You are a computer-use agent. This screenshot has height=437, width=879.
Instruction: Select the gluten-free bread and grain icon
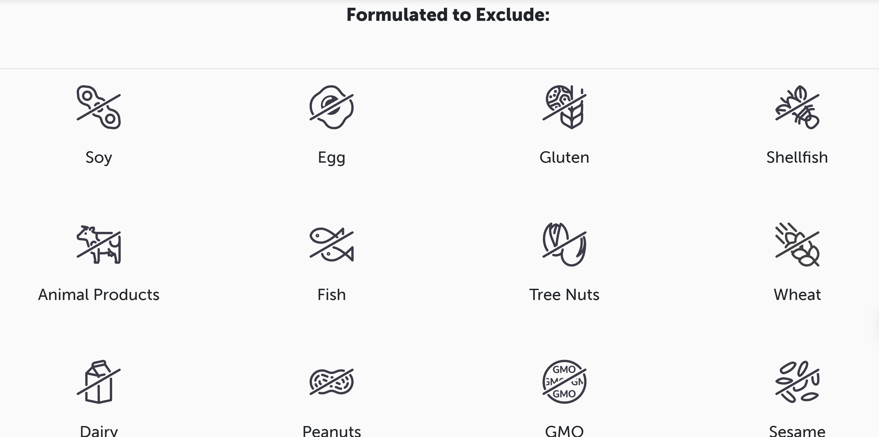564,107
